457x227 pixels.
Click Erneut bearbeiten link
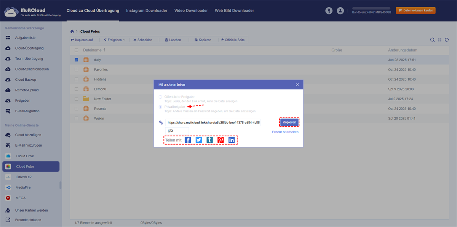(x=285, y=132)
